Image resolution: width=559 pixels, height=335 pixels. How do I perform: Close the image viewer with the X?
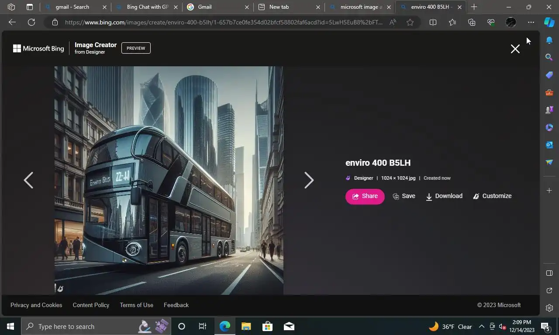tap(515, 49)
